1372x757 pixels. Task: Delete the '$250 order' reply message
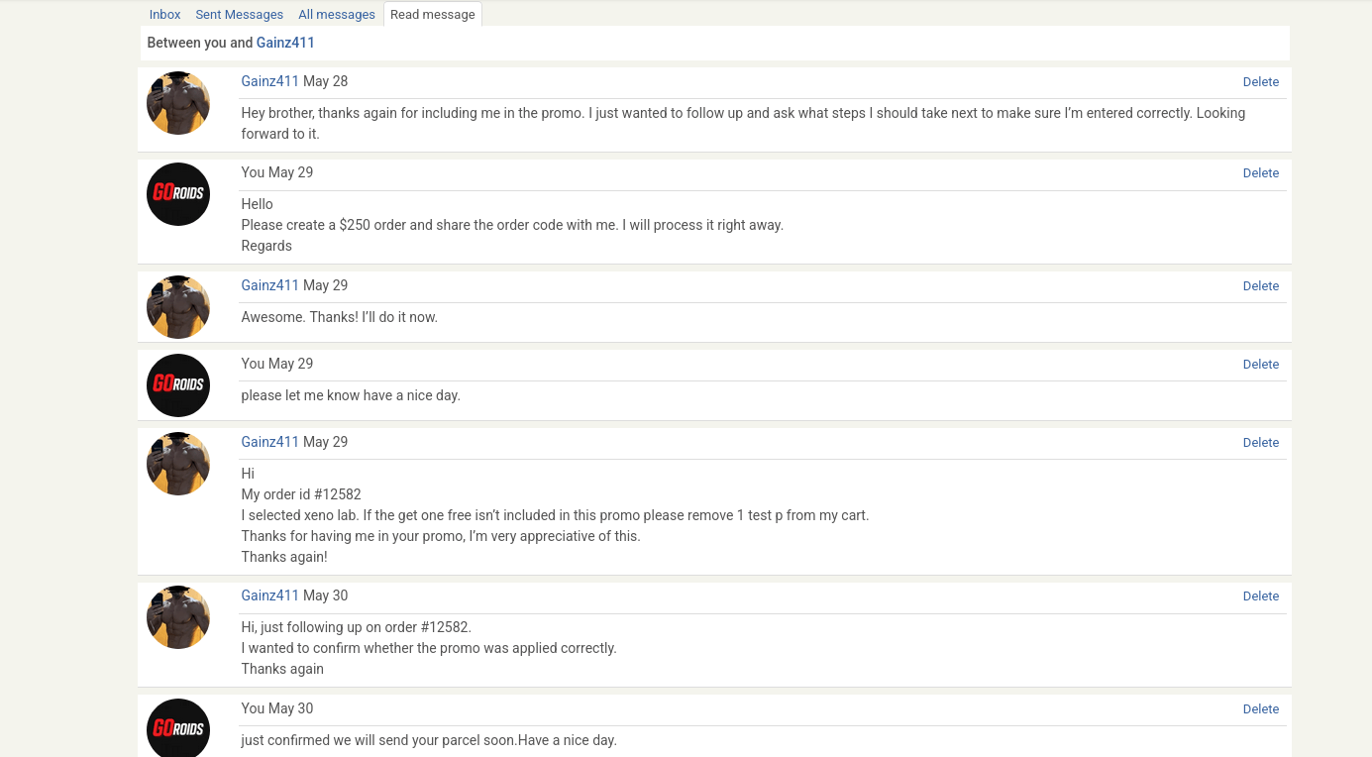[1261, 173]
